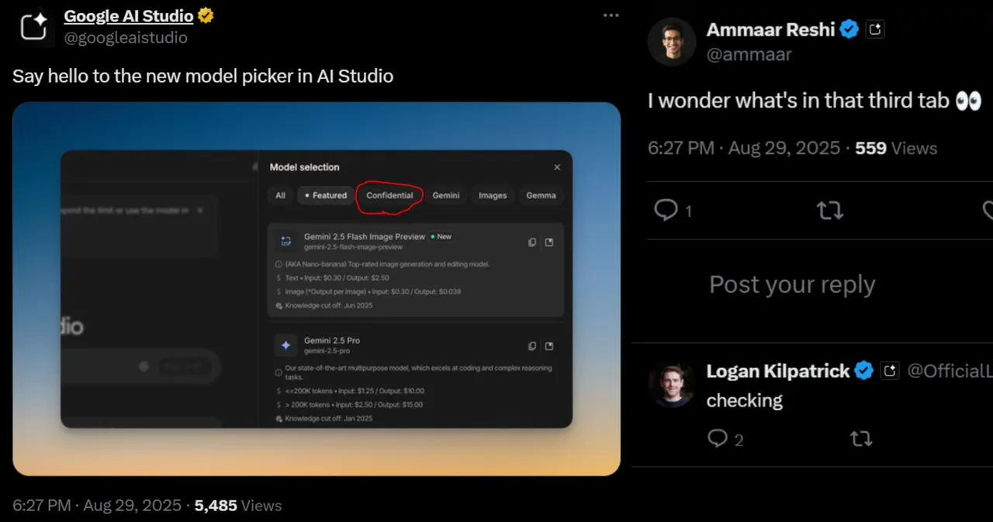Click the Gemini 2.5 Pro sparkle icon
The height and width of the screenshot is (522, 993).
tap(285, 345)
